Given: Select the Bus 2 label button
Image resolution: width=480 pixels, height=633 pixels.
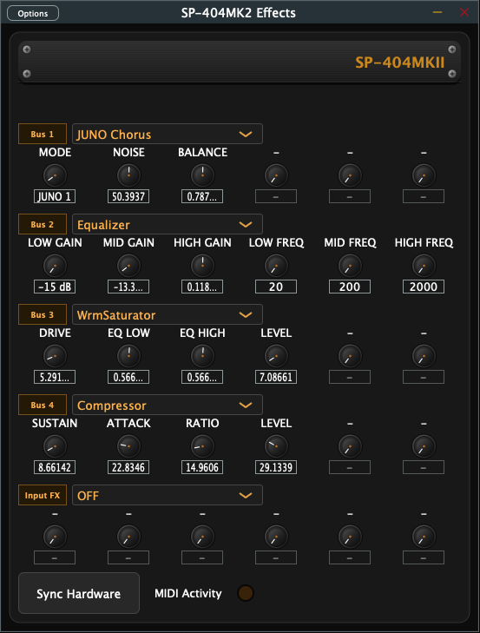Looking at the screenshot, I should tap(43, 224).
